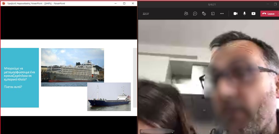Click the PowerPoint window title text
The height and width of the screenshot is (134, 279).
pyautogui.click(x=36, y=3)
